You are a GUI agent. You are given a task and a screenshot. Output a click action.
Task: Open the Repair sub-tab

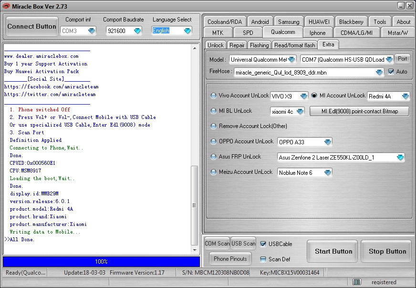(x=237, y=45)
